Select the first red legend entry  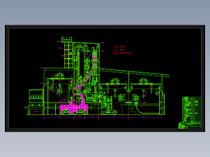(x=119, y=47)
